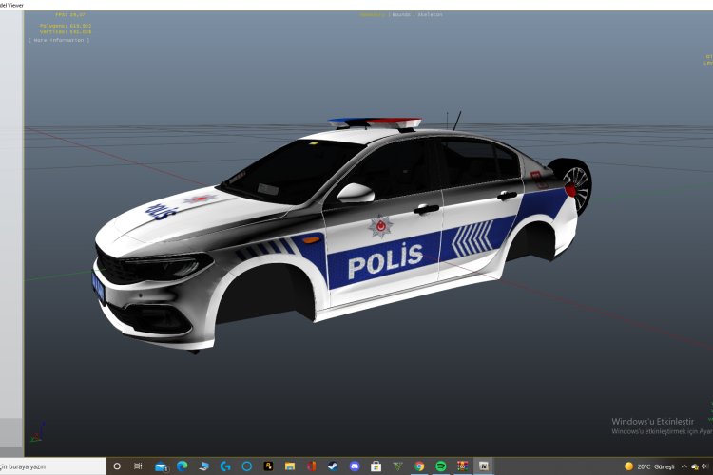Open Rockstar Games Launcher taskbar icon
Viewport: 713px width, 475px height.
pos(269,466)
